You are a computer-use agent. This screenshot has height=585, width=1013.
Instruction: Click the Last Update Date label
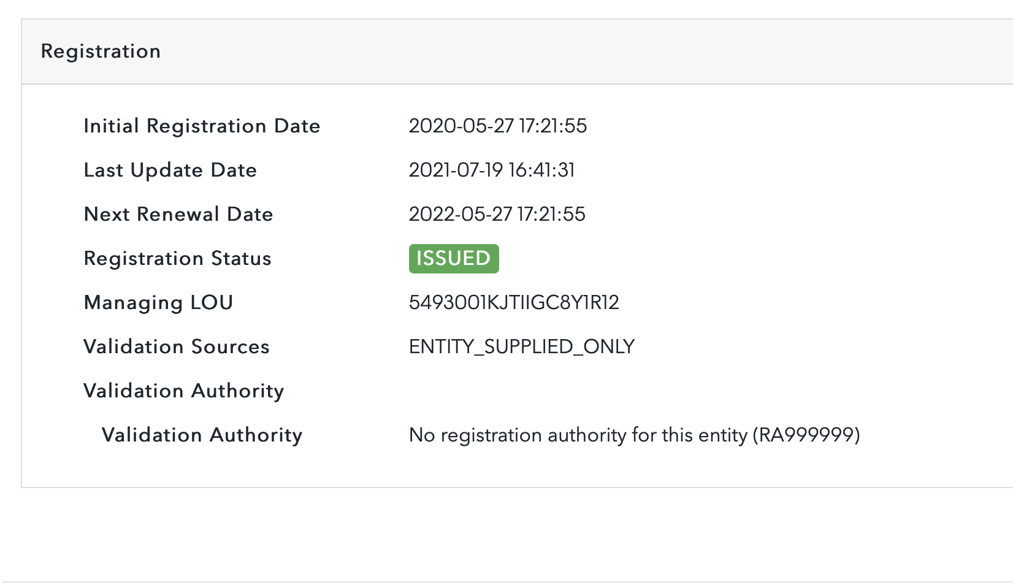(170, 170)
